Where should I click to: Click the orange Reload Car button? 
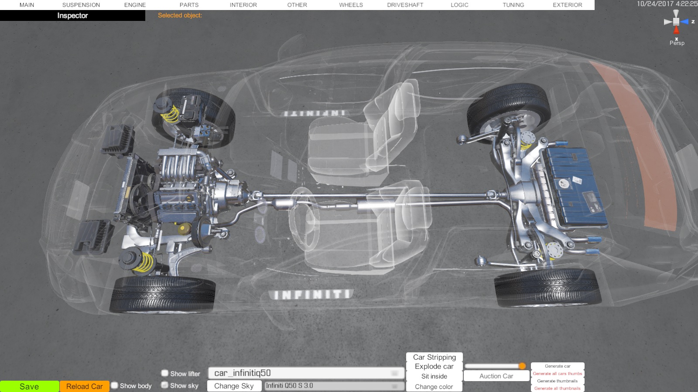(85, 386)
